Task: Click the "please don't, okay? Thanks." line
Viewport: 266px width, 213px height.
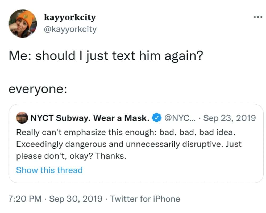Action: coord(71,156)
